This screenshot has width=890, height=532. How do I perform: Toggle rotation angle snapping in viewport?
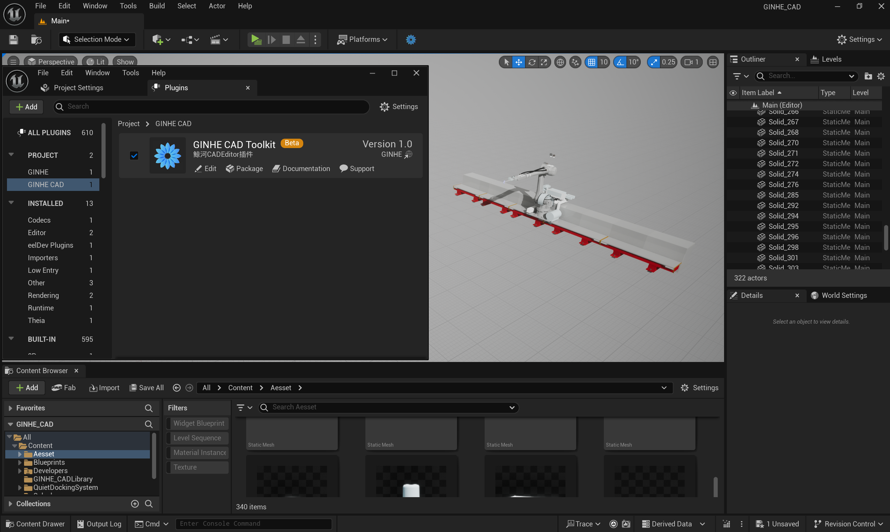(620, 62)
